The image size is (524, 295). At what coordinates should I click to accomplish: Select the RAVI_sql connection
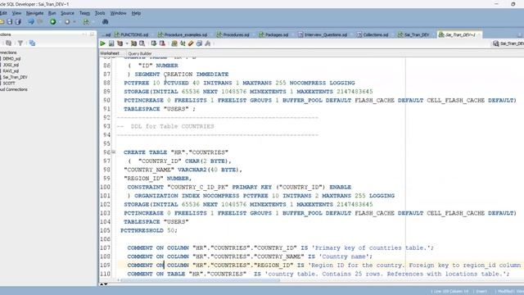coord(11,71)
